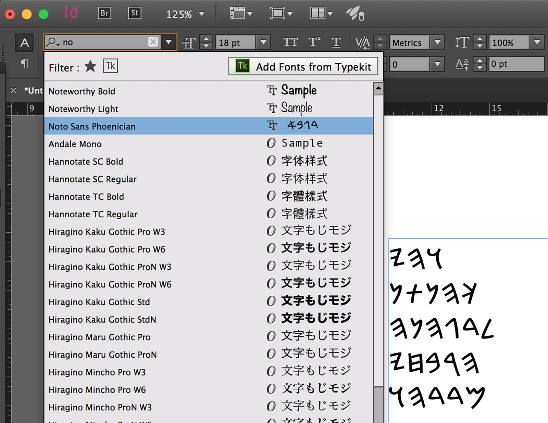The width and height of the screenshot is (548, 423).
Task: Toggle the favorites star font filter
Action: [x=90, y=66]
